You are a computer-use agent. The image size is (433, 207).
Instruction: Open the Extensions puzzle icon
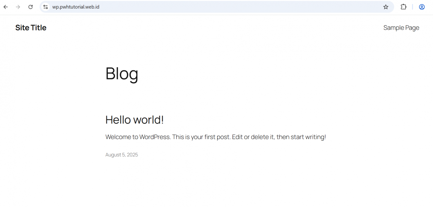(403, 7)
